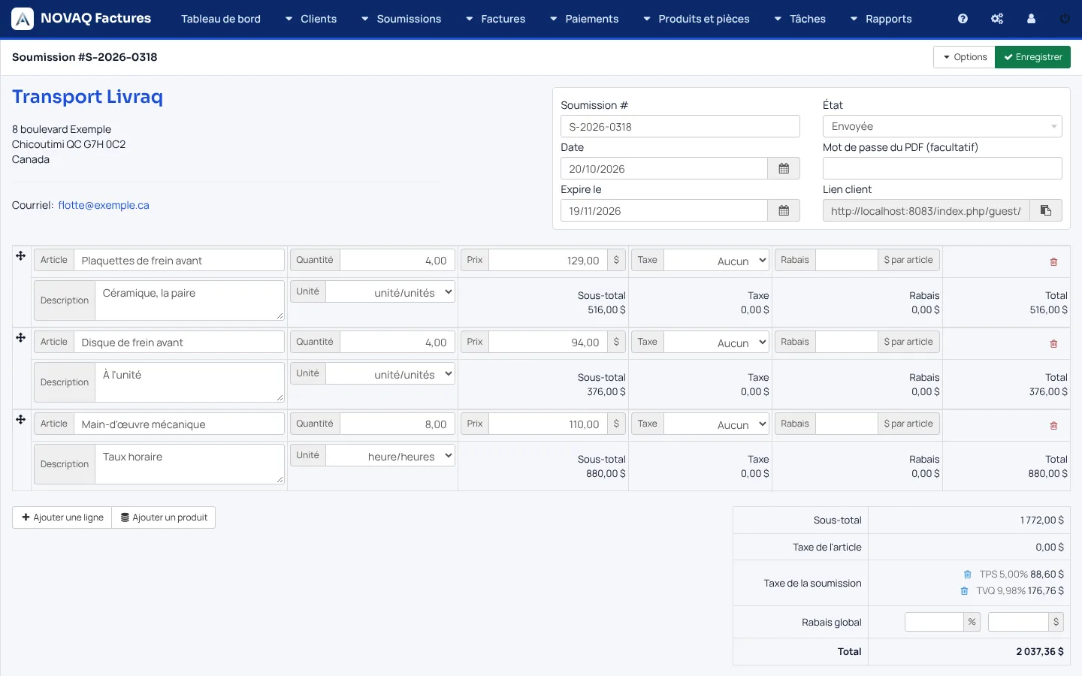1082x676 pixels.
Task: Open the Clients menu
Action: click(310, 19)
